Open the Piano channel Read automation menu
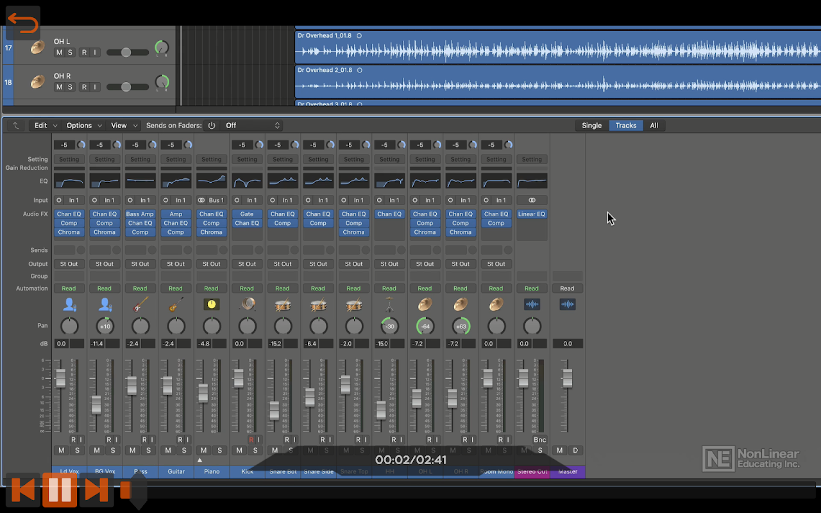Image resolution: width=821 pixels, height=513 pixels. (x=211, y=289)
